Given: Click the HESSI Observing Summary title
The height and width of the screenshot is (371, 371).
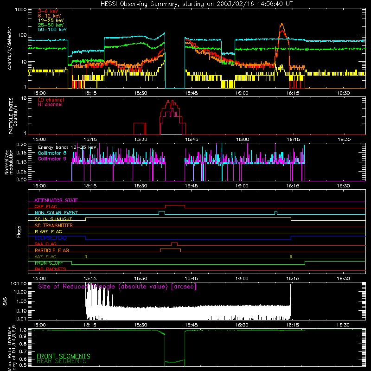Looking at the screenshot, I should 197,4.
